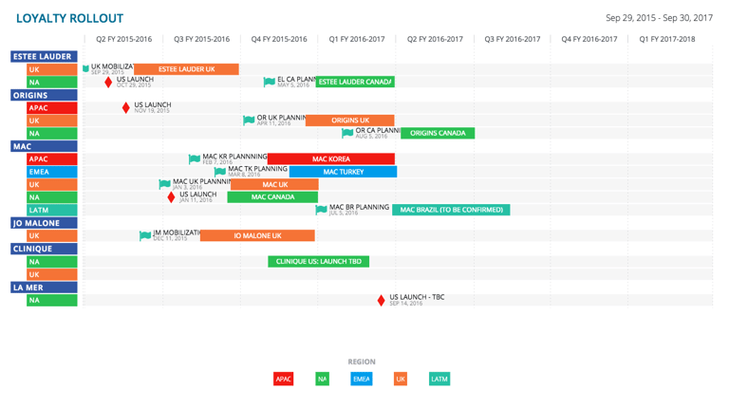Screen dimensions: 729x408
Task: Click the Q1 FY 2016-2017 column header
Action: tap(357, 39)
